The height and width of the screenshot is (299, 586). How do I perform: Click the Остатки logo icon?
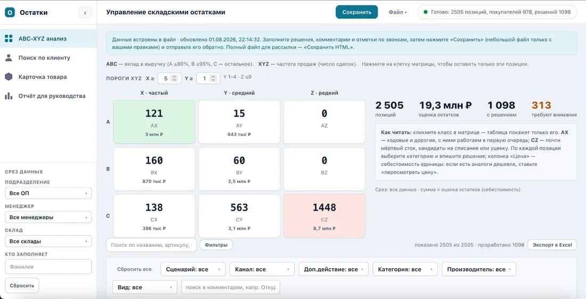click(x=10, y=12)
